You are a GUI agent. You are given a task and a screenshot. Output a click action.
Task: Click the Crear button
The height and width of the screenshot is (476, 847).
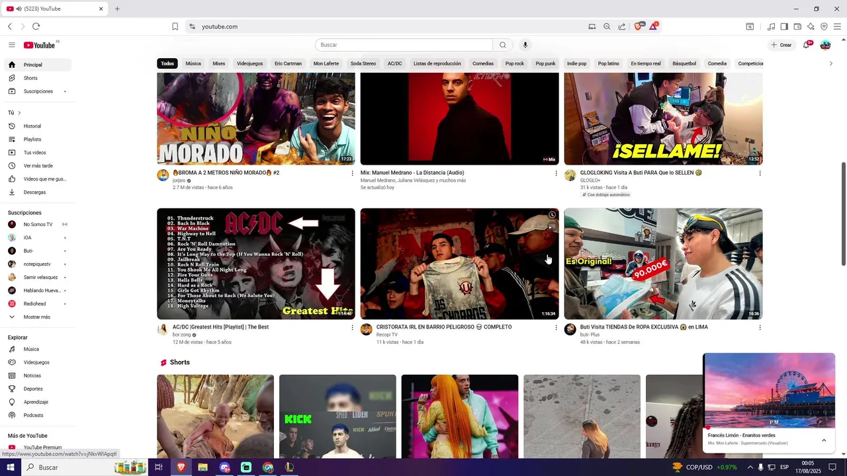781,45
